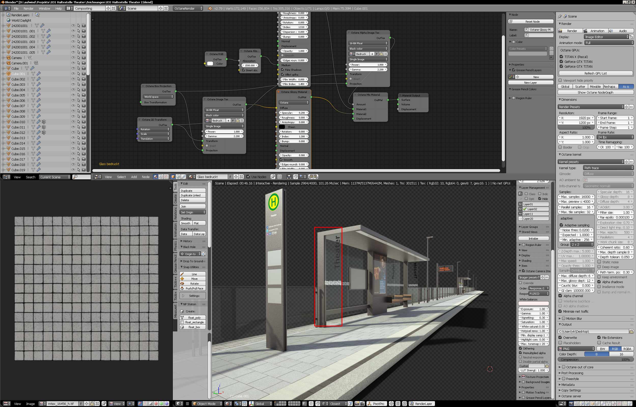
Task: Toggle the snap magnet icon in viewport header
Action: coord(318,403)
